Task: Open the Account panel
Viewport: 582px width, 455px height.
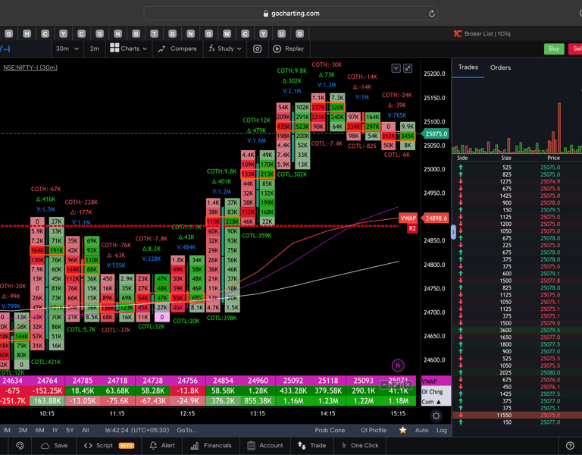Action: pyautogui.click(x=264, y=445)
